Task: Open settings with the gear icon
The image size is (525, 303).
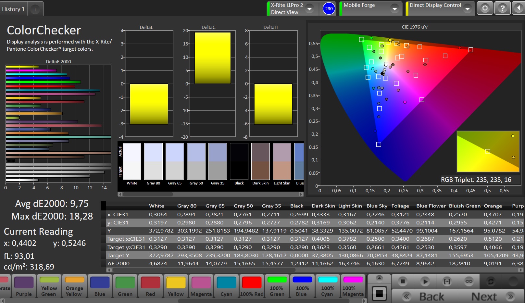Action: pyautogui.click(x=485, y=8)
